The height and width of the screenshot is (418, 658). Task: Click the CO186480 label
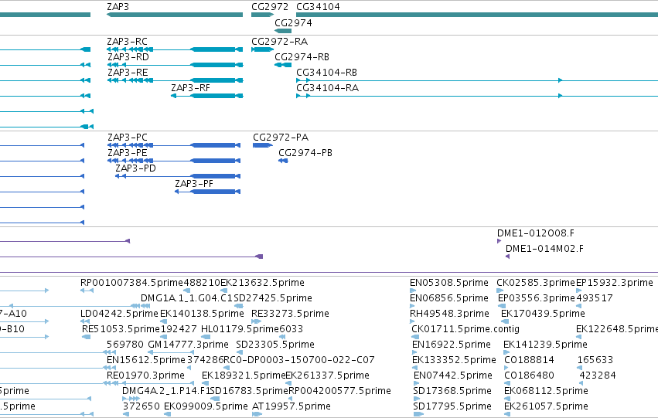point(529,376)
